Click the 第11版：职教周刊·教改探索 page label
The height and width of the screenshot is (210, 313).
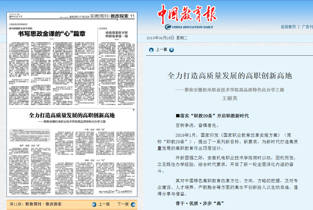coord(36,204)
